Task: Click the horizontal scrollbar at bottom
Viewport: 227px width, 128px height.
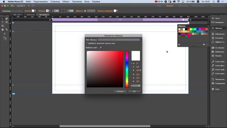Action: (105, 126)
